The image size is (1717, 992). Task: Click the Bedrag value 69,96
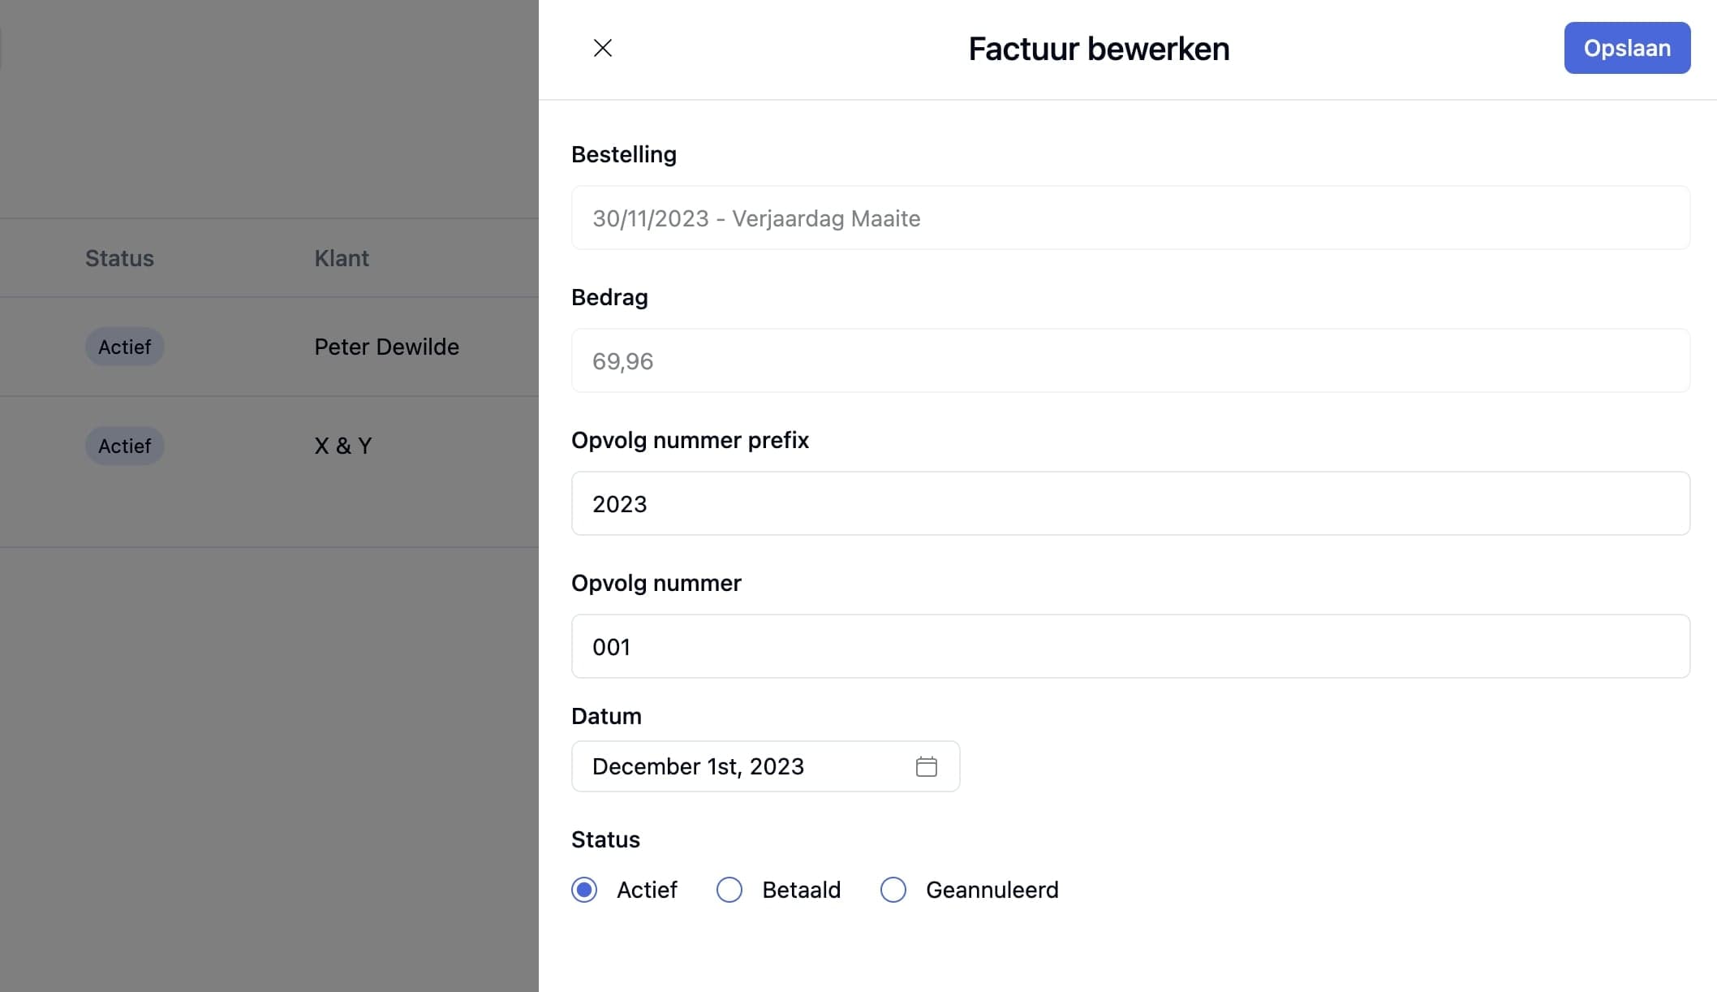coord(623,360)
